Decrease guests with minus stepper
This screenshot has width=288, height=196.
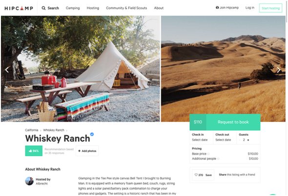240,140
